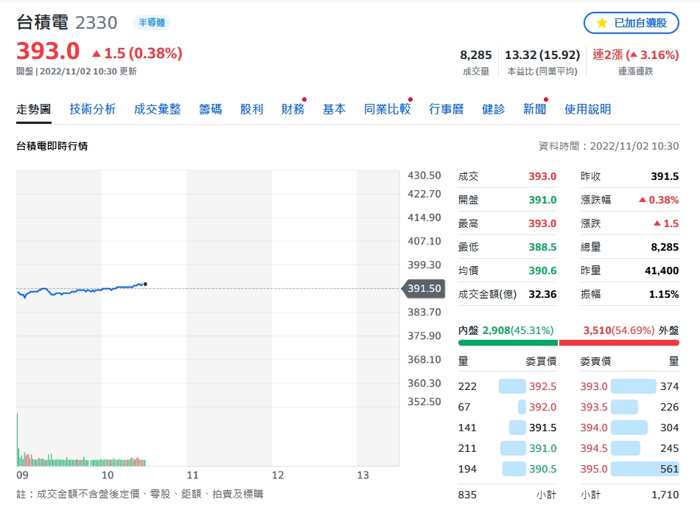Click the ask volume bar for 393.5

click(x=625, y=407)
